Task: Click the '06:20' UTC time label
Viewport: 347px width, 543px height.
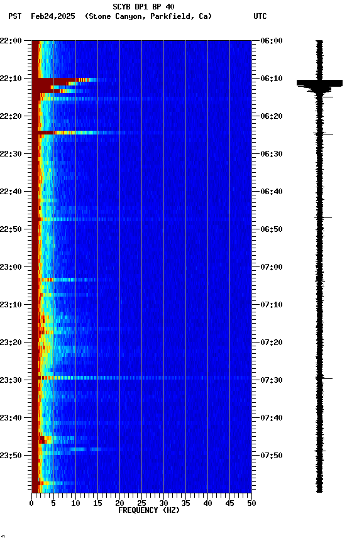Action: [x=272, y=116]
